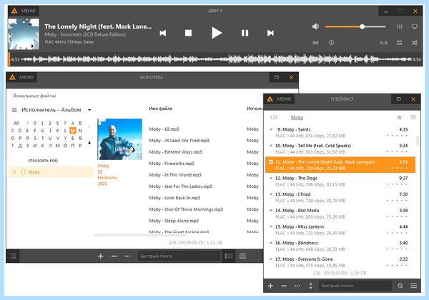Toggle checkbox for 9. Moby - Saints
Viewport: 429px width, 300px height.
[x=271, y=129]
